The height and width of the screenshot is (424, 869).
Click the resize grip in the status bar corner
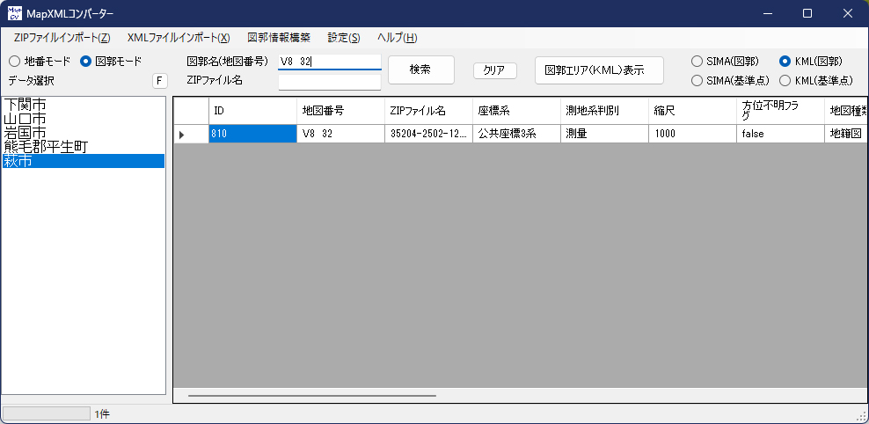point(862,416)
